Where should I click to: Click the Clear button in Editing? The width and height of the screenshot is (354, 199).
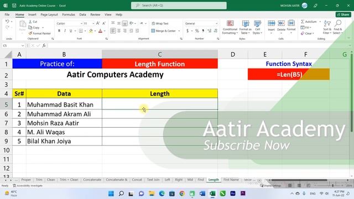[x=308, y=33]
